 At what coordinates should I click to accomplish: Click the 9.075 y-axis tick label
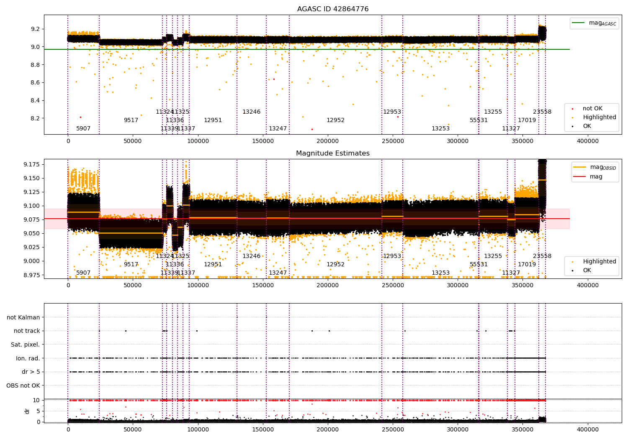32,219
